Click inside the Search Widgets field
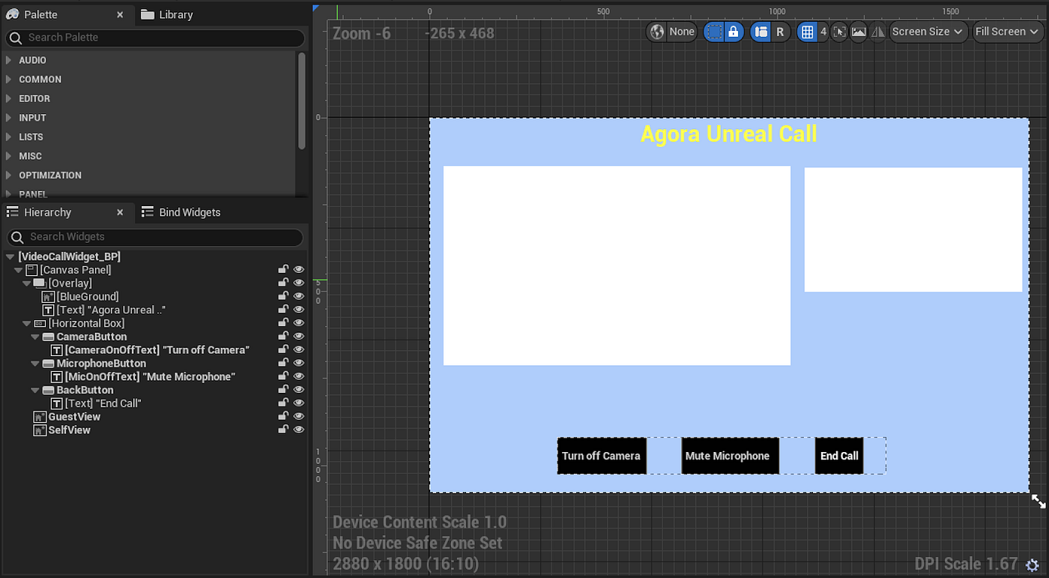This screenshot has height=578, width=1049. tap(155, 237)
